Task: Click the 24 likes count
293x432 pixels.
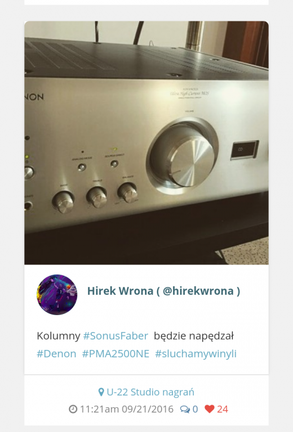Action: point(223,409)
